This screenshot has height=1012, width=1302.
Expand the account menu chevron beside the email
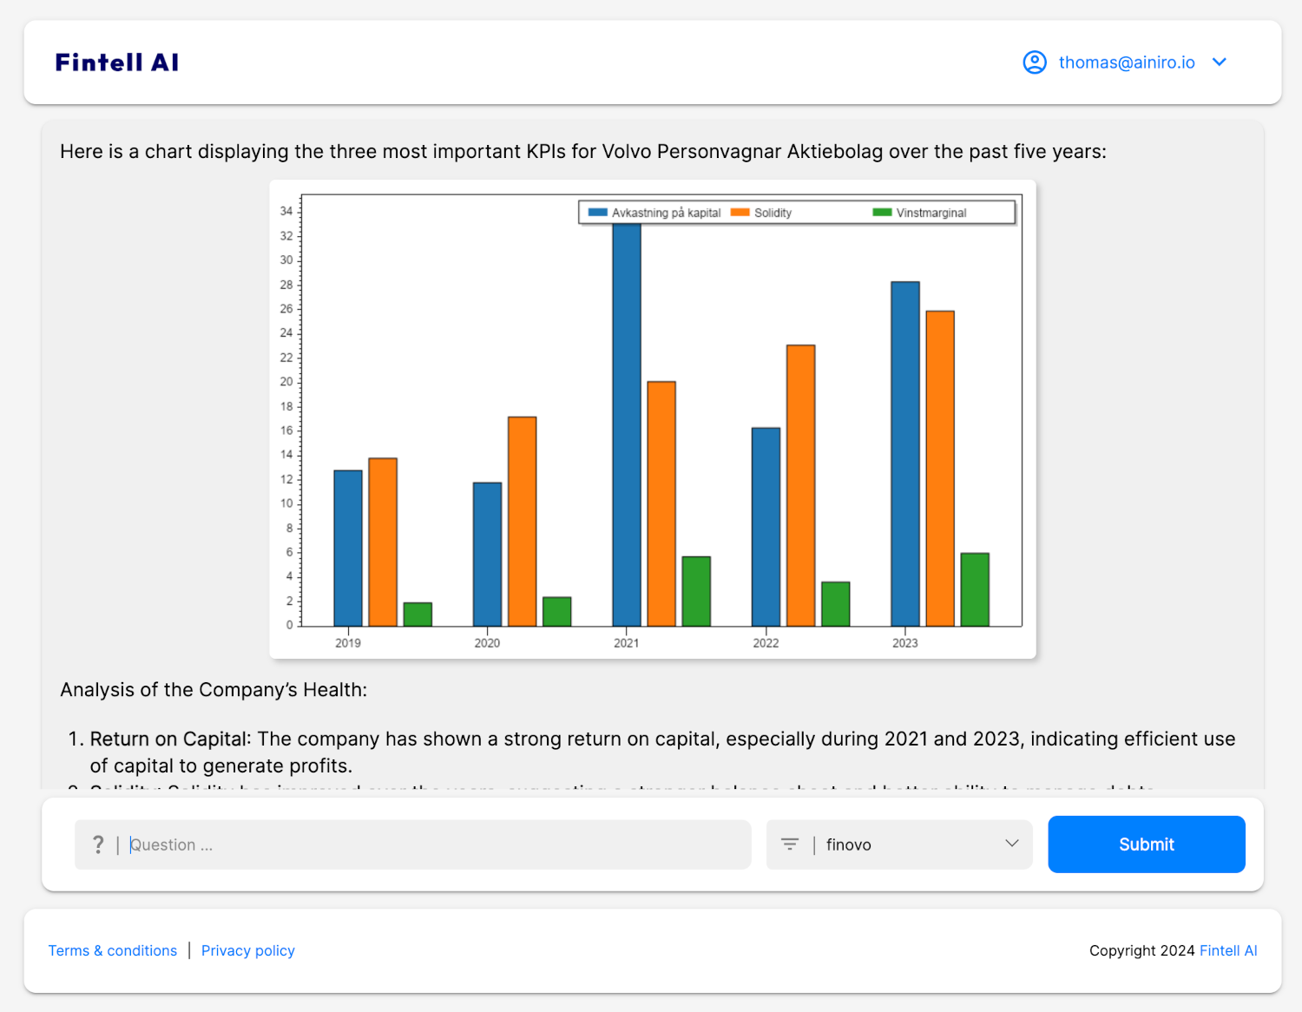[x=1219, y=62]
